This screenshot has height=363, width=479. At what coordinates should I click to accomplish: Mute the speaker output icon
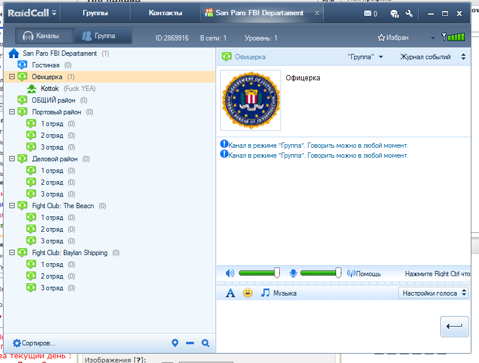(x=230, y=273)
